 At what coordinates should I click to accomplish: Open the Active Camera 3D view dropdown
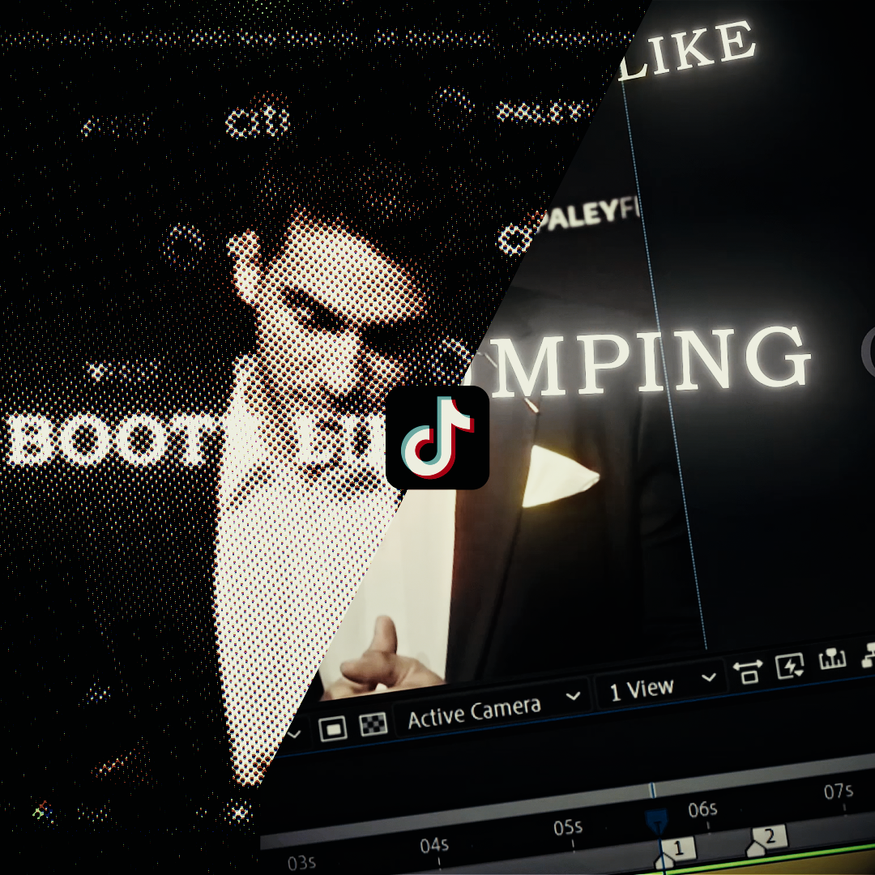(x=493, y=708)
